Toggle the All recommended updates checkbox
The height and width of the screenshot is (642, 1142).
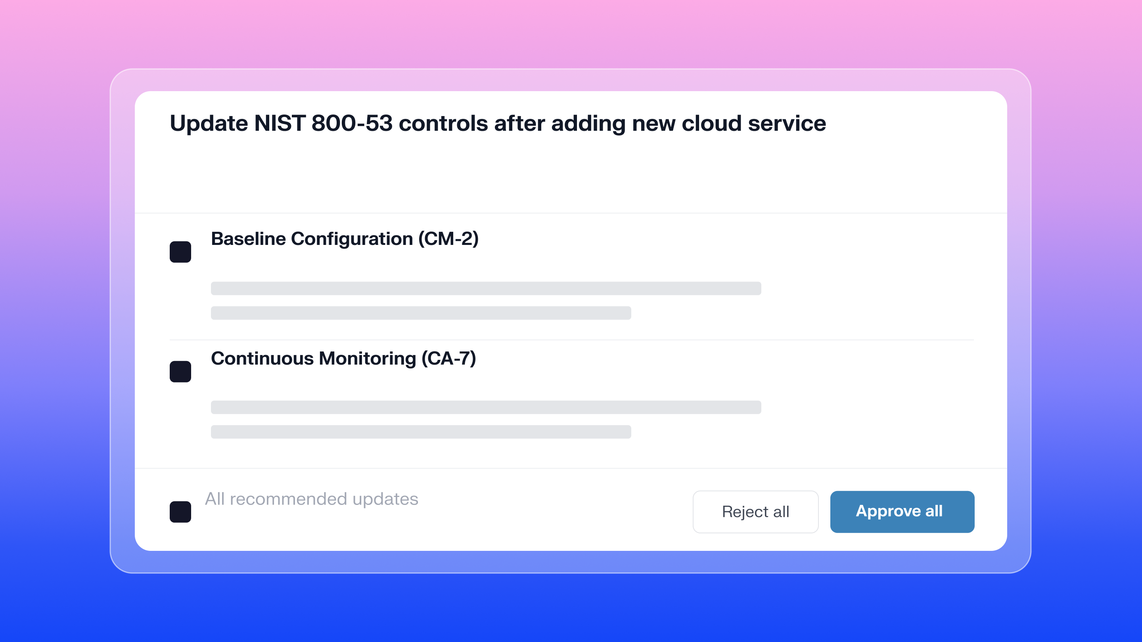click(x=180, y=512)
